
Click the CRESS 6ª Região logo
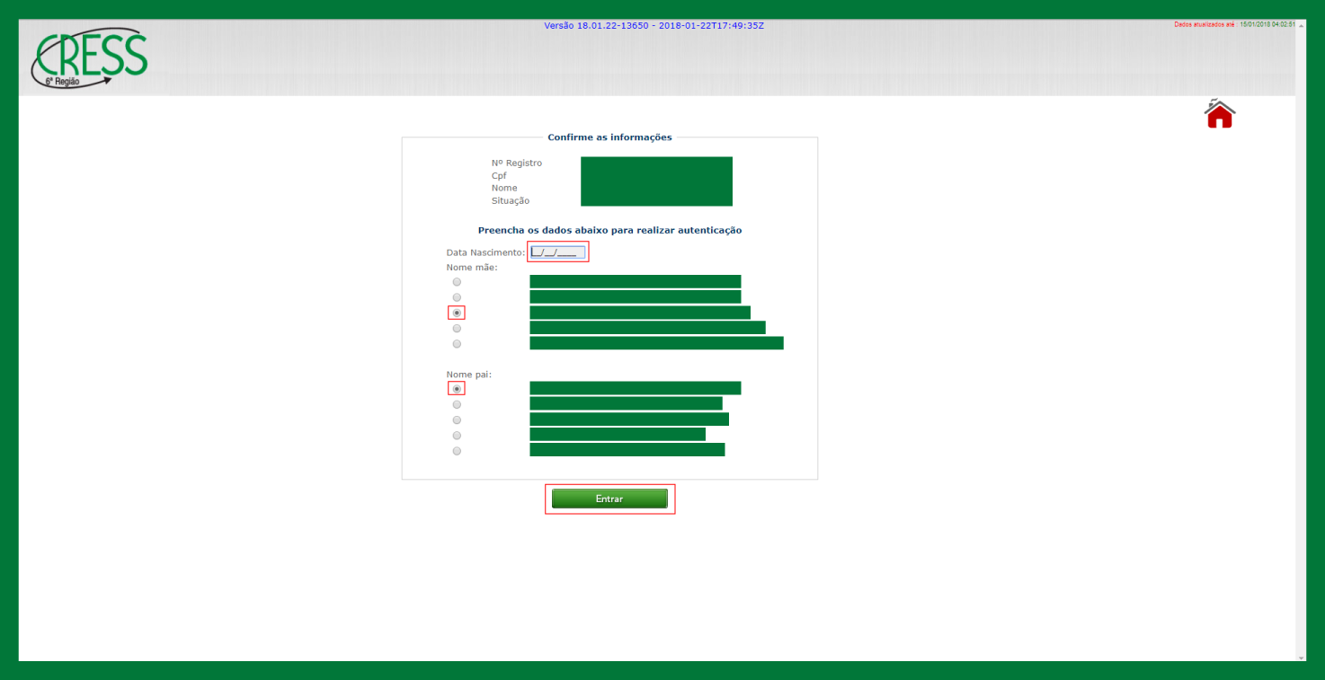pyautogui.click(x=90, y=58)
